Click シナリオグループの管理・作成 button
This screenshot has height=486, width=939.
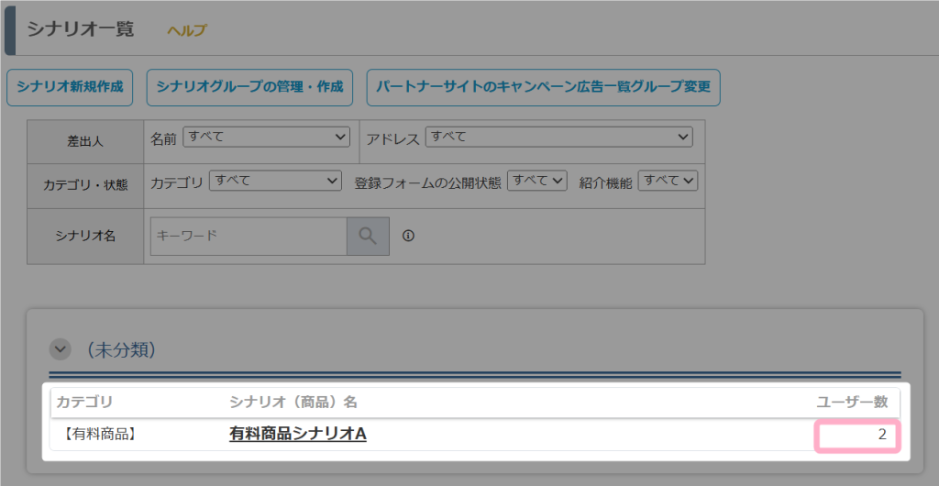coord(249,87)
